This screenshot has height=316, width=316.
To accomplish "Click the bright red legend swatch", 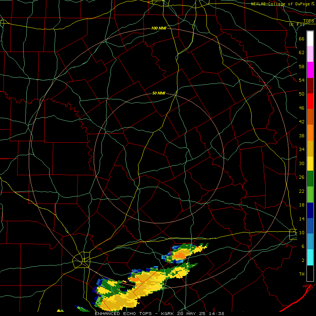I will point(310,101).
